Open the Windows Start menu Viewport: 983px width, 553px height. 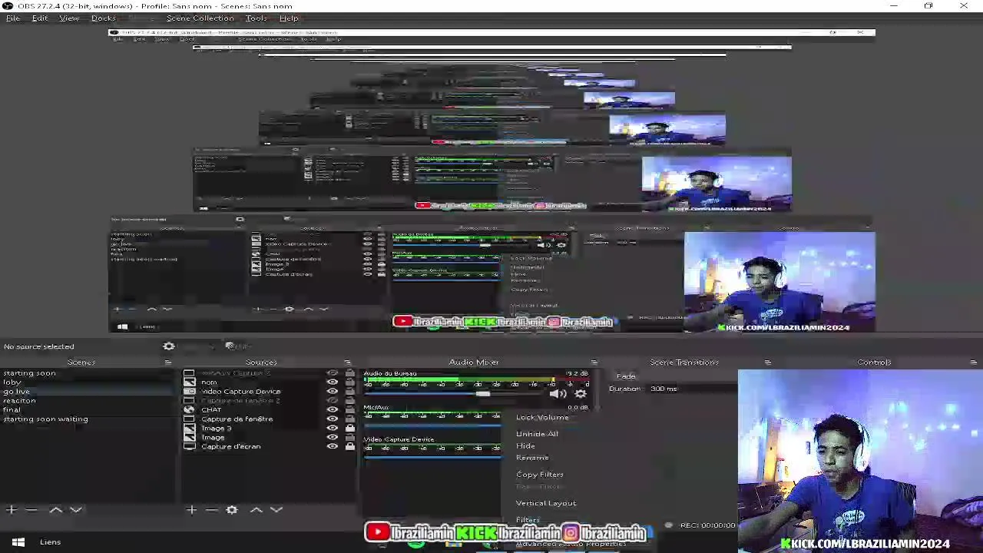click(x=18, y=542)
